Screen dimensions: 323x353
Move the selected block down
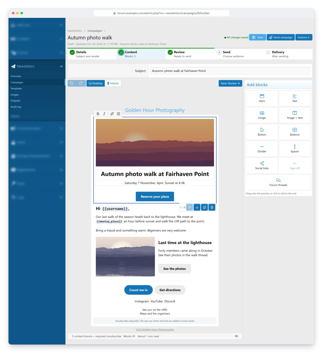coord(197,207)
